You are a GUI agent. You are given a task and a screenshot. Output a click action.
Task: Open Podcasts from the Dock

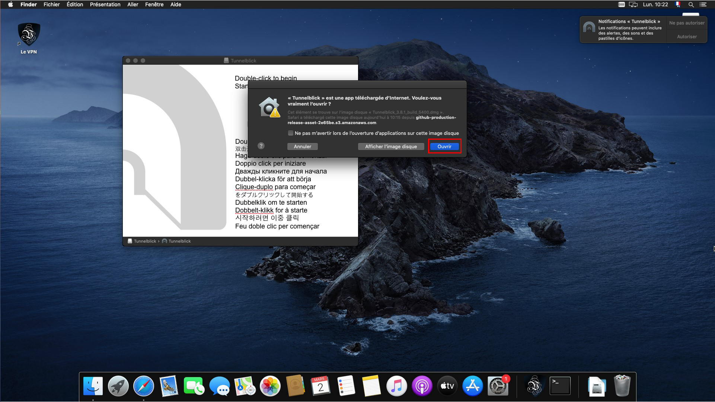(x=422, y=386)
